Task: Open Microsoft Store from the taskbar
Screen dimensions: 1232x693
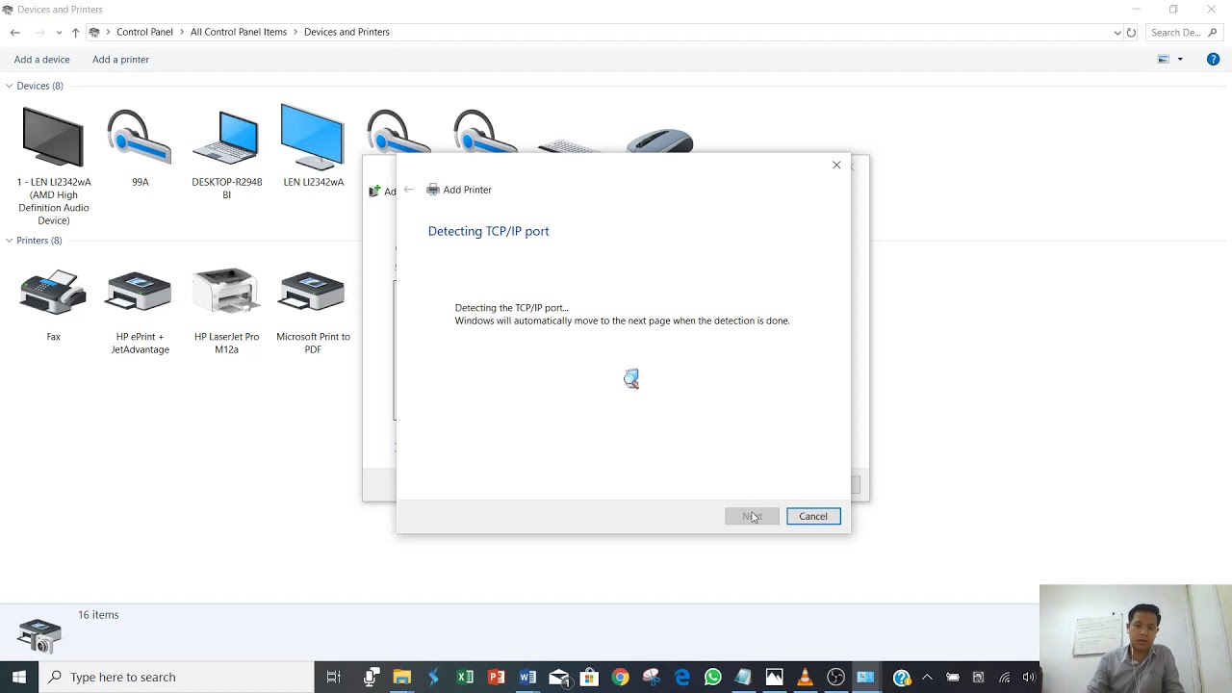Action: pos(589,677)
